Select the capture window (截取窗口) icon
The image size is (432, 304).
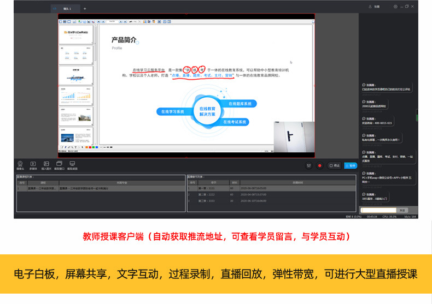(x=59, y=165)
